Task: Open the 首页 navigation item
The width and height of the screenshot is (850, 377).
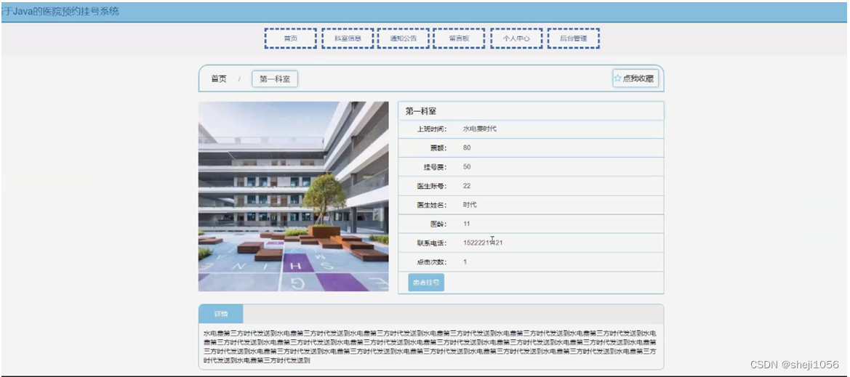Action: pyautogui.click(x=291, y=38)
